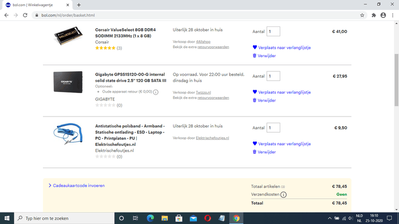This screenshot has height=224, width=399.
Task: Remove the Corsair RAM from the basket
Action: pyautogui.click(x=264, y=56)
